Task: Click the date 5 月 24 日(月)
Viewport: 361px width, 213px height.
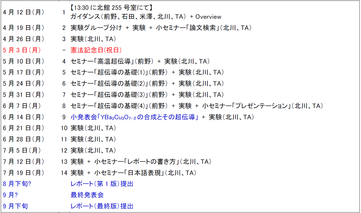Action: pos(24,83)
